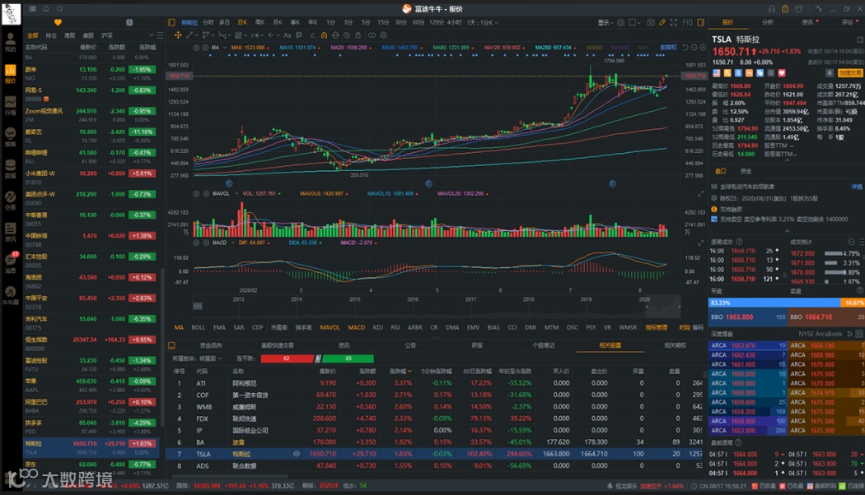Select the orange heart watchlist icon
Screen dimensions: 865x495
tap(58, 22)
